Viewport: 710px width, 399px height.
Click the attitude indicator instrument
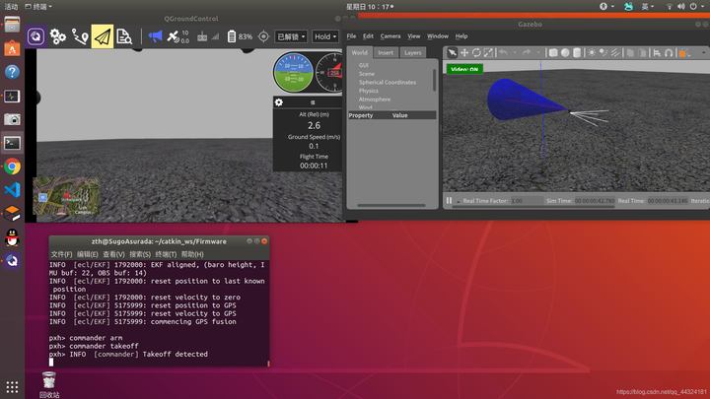(294, 72)
